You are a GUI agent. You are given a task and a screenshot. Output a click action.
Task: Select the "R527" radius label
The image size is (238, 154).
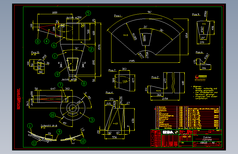coord(147,55)
